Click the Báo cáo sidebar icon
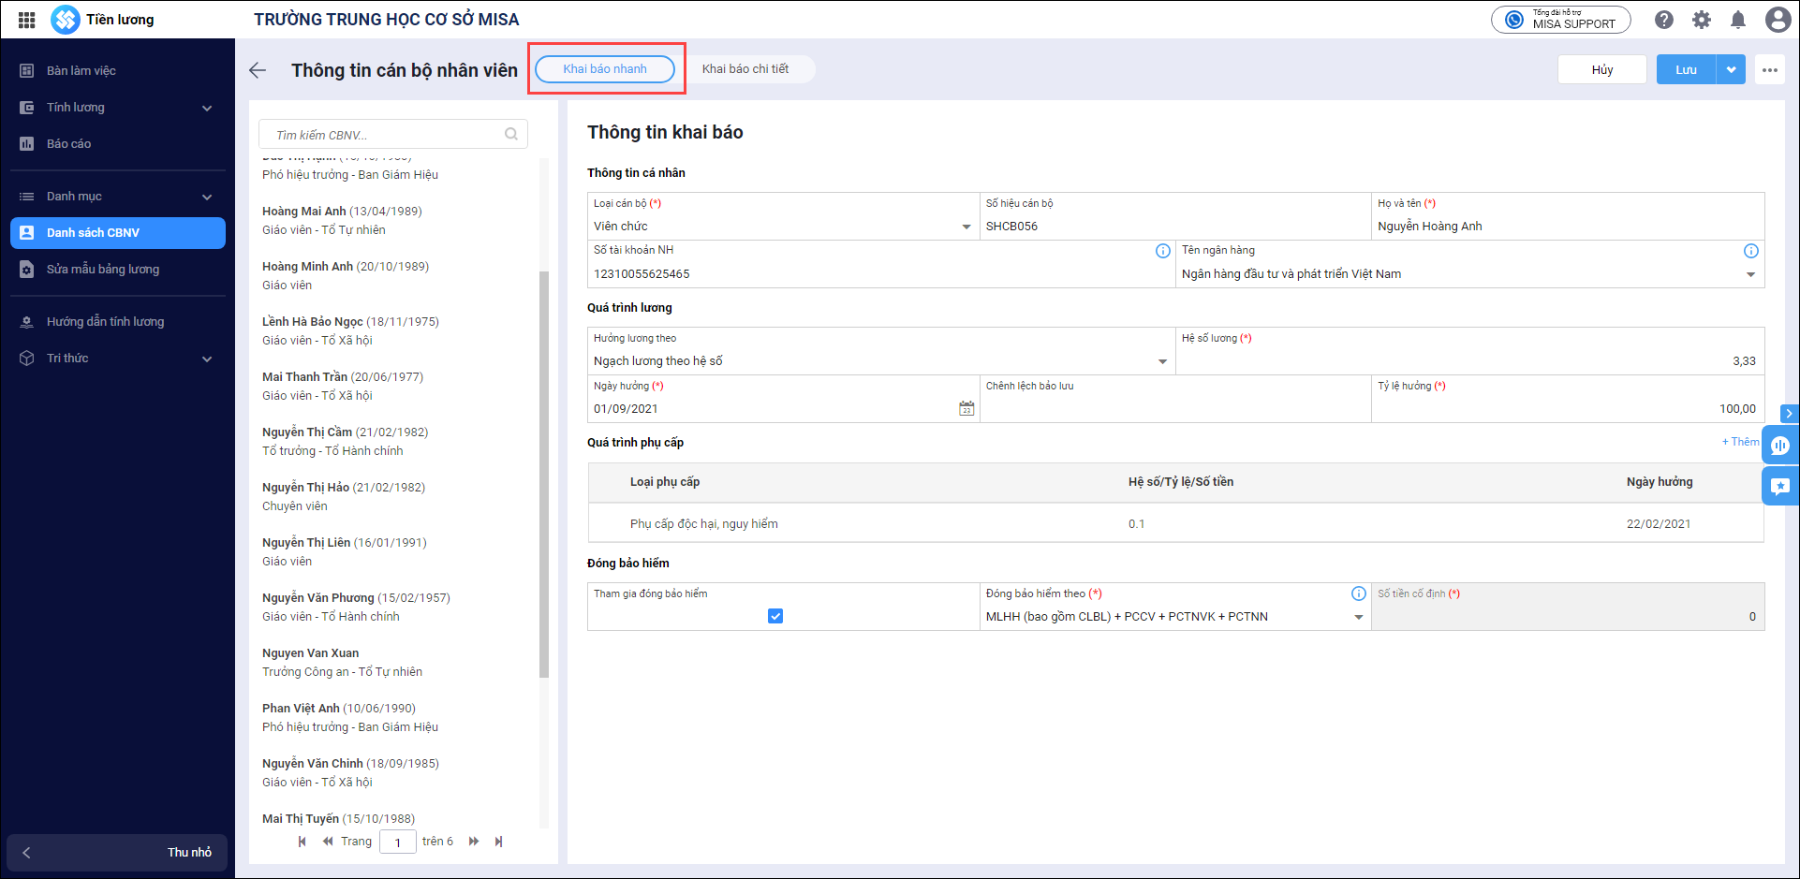Image resolution: width=1800 pixels, height=879 pixels. coord(27,144)
